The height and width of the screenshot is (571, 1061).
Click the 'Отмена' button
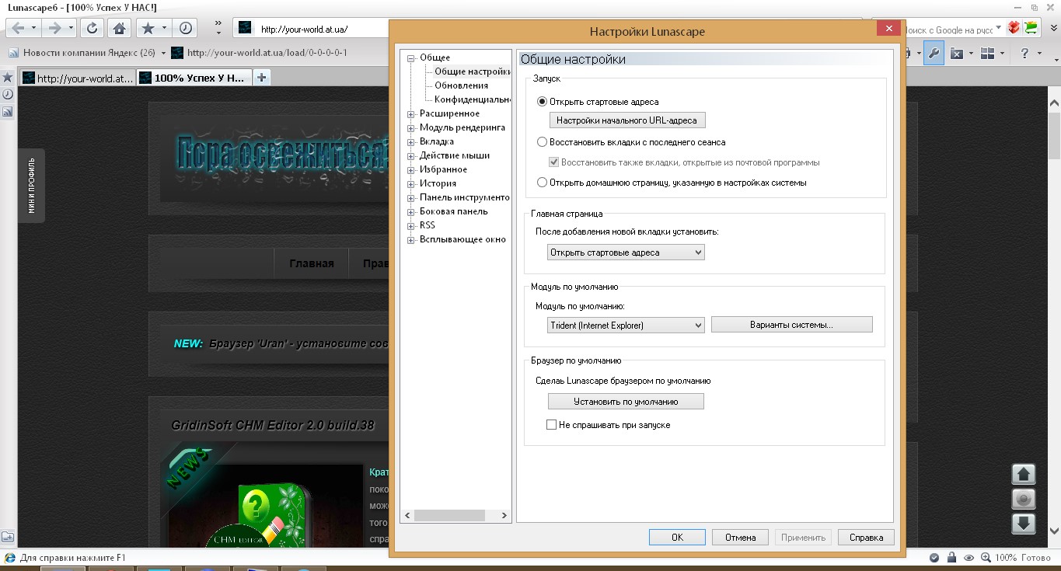(740, 538)
